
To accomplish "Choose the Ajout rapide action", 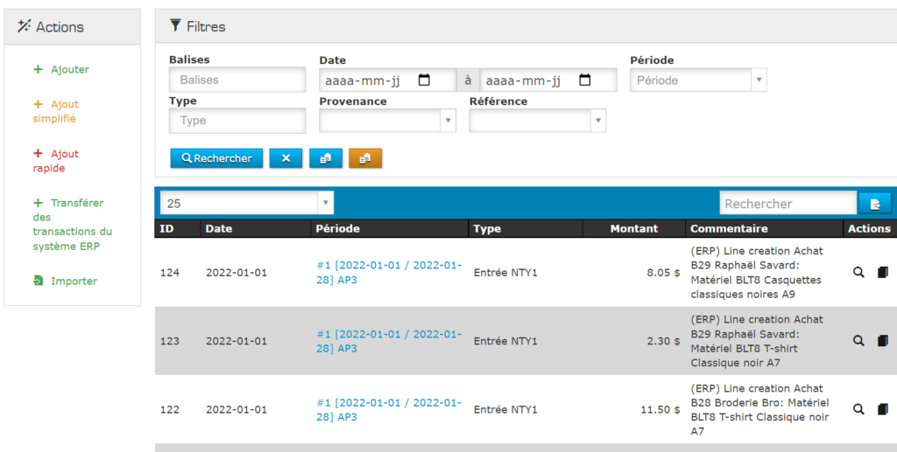I will [x=56, y=161].
